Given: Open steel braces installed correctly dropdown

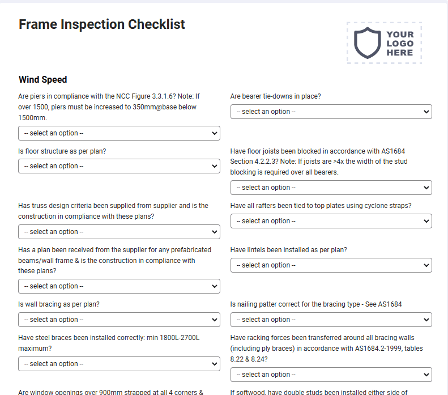Looking at the screenshot, I should (x=119, y=364).
